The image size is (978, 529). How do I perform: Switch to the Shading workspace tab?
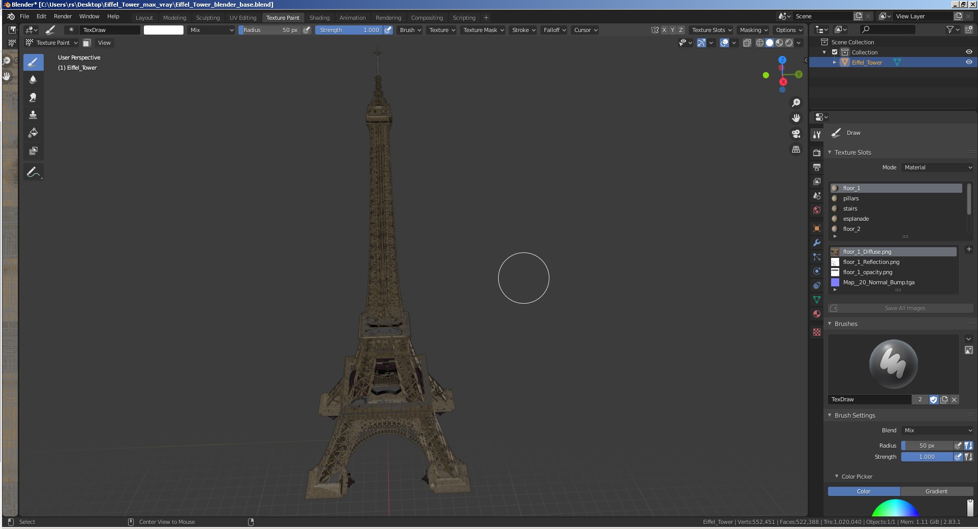[x=319, y=17]
